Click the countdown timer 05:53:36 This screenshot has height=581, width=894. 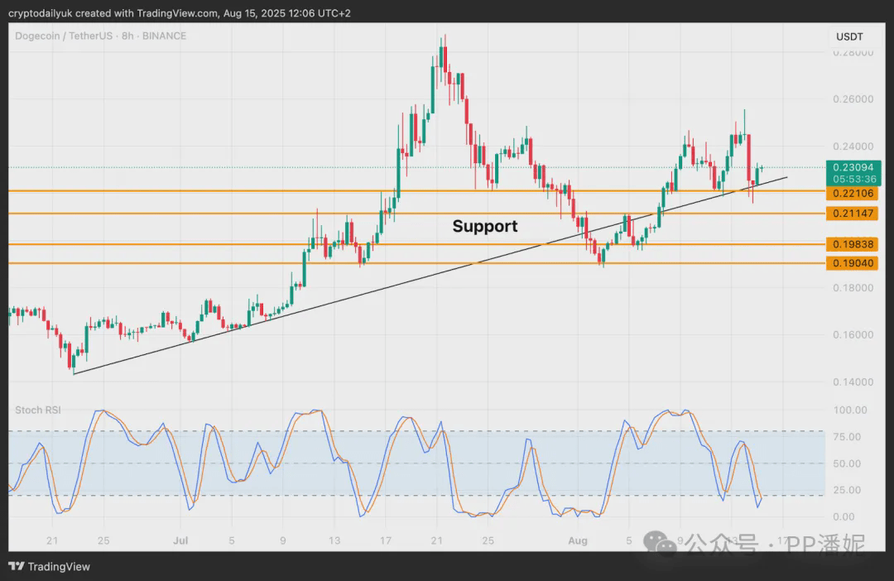point(854,179)
